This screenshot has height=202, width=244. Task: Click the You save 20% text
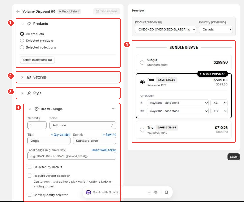tap(157, 133)
